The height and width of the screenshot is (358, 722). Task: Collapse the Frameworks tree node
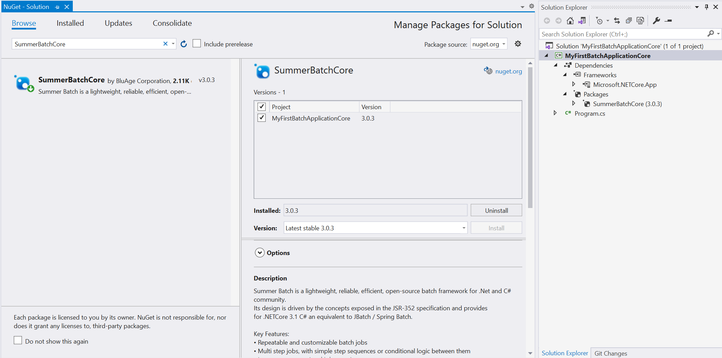pos(565,74)
